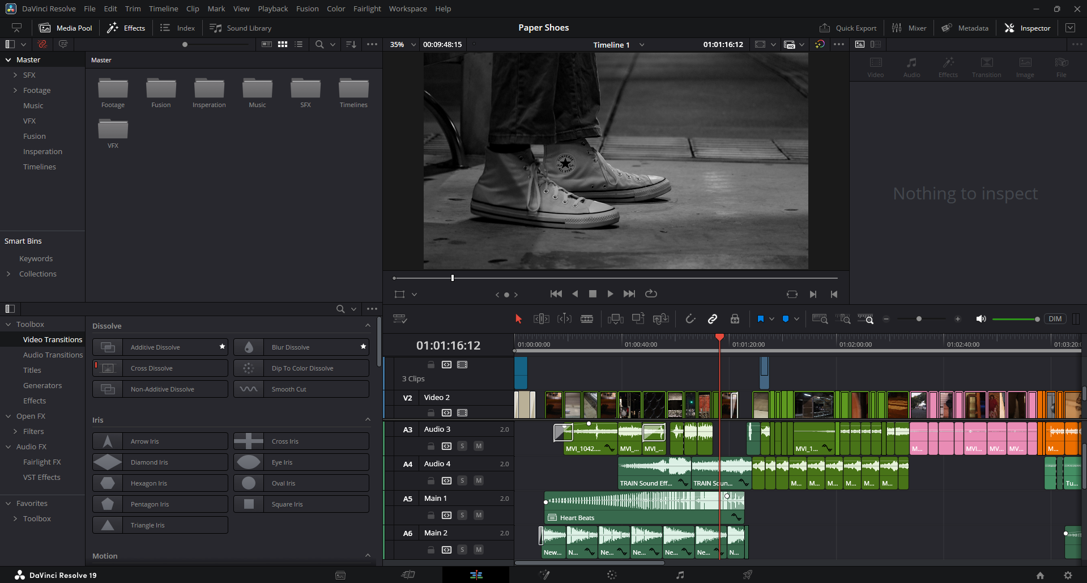Mute the Audio 3 track

tap(479, 446)
